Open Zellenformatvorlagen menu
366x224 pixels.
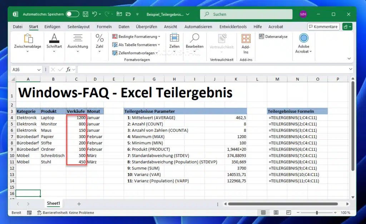click(135, 53)
